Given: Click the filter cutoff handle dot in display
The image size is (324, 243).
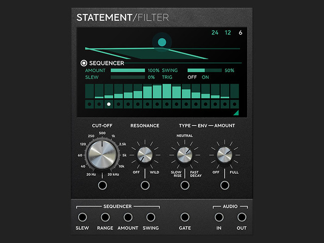Looking at the screenshot, I should pyautogui.click(x=162, y=42).
